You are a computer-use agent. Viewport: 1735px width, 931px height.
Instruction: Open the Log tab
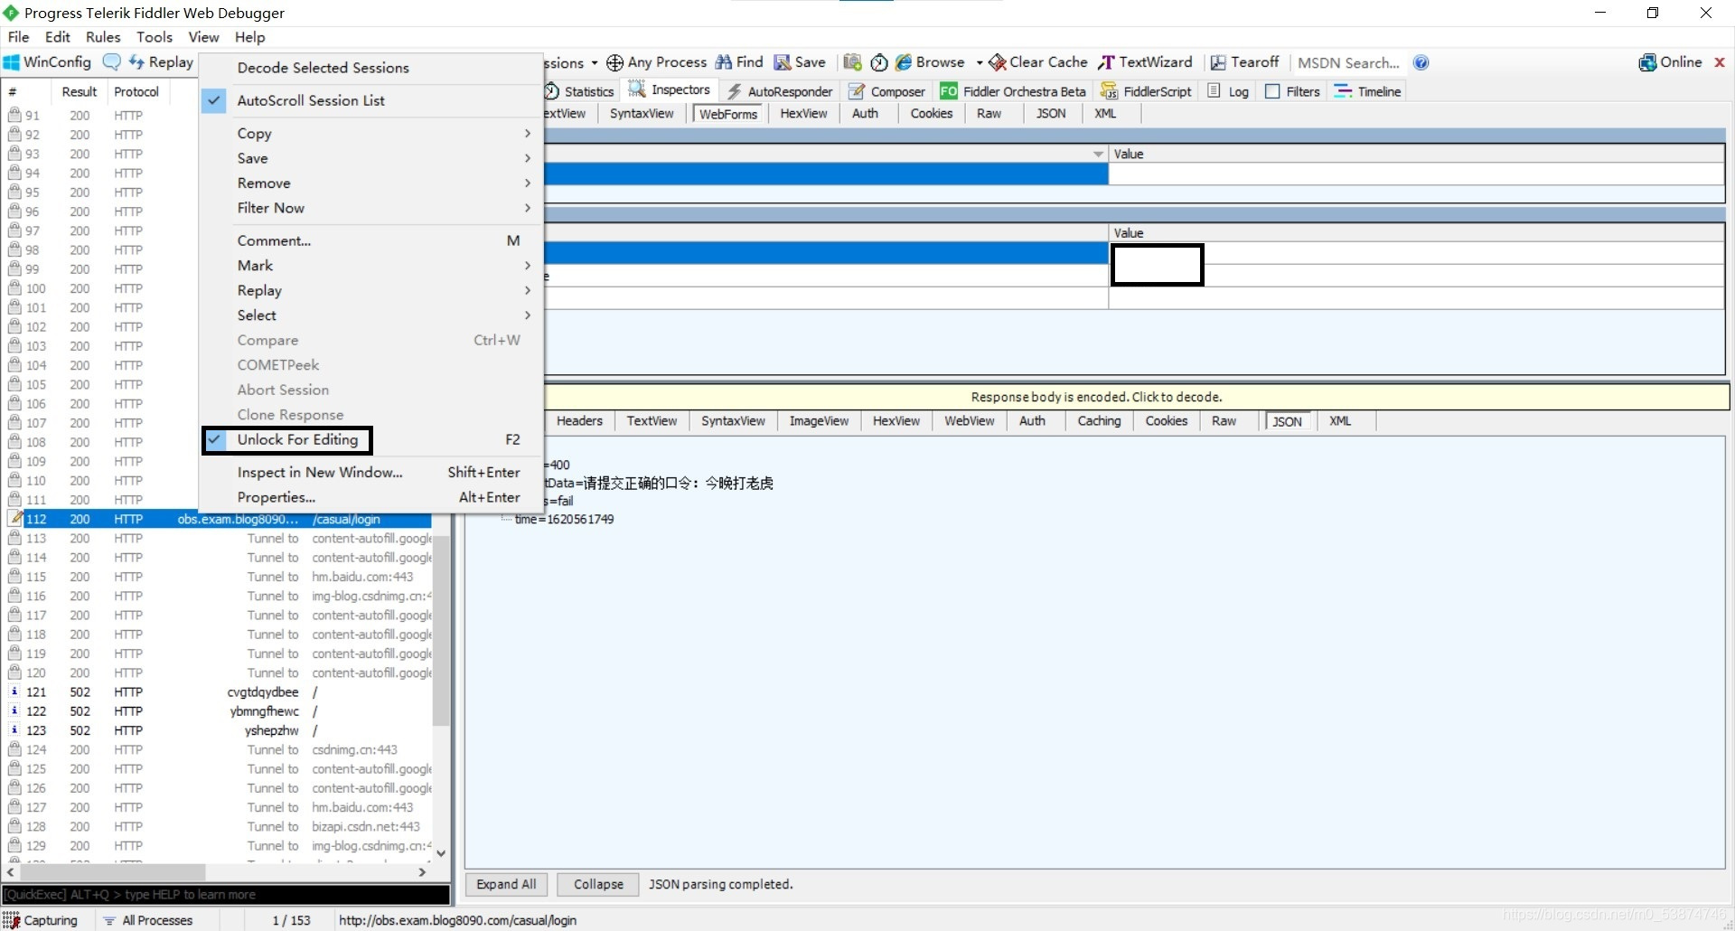click(x=1228, y=91)
